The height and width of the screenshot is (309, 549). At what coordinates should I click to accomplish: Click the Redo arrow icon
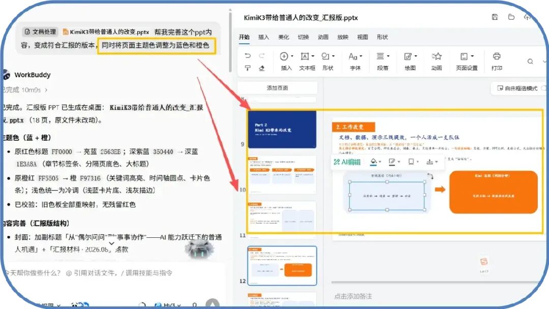262,55
